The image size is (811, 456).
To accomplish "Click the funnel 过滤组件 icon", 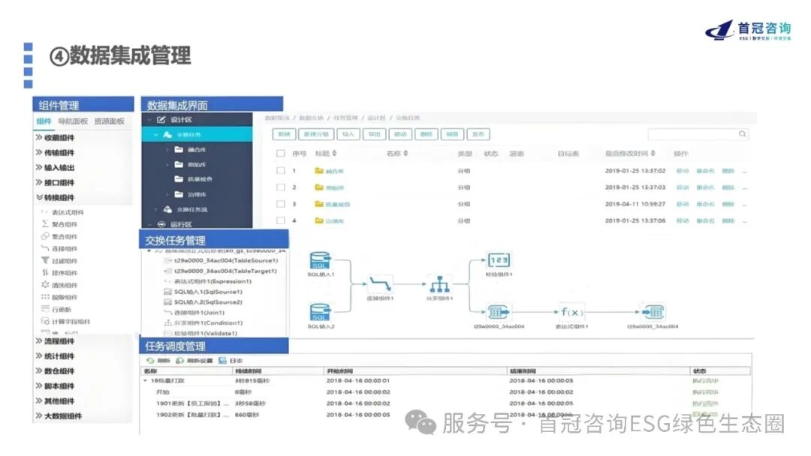I will 45,260.
